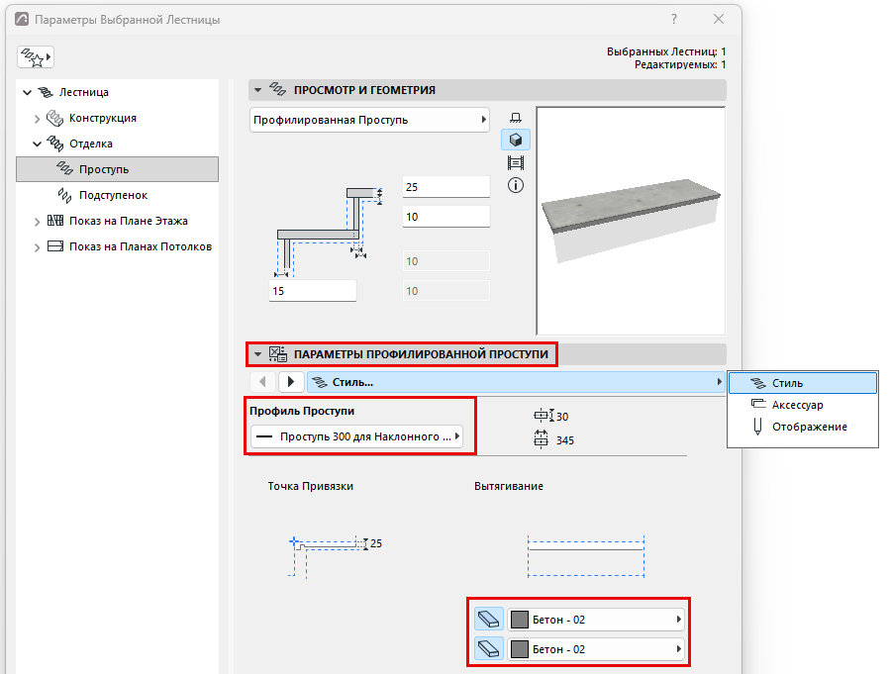
Task: Expand Показ на Плане Этажа node
Action: point(37,221)
